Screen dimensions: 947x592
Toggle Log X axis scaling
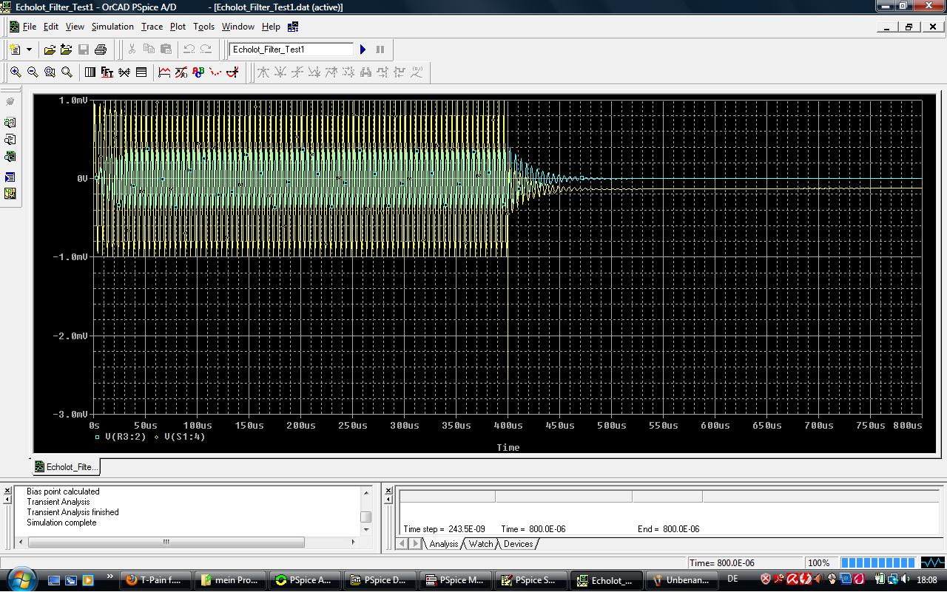pos(90,72)
